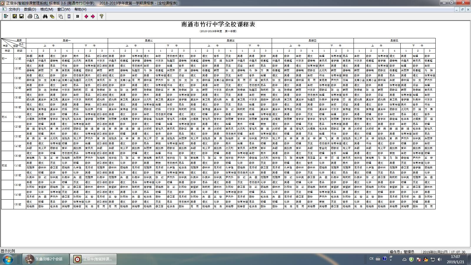Image resolution: width=471 pixels, height=265 pixels.
Task: Toggle bold formatting with the B button
Action: [77, 16]
